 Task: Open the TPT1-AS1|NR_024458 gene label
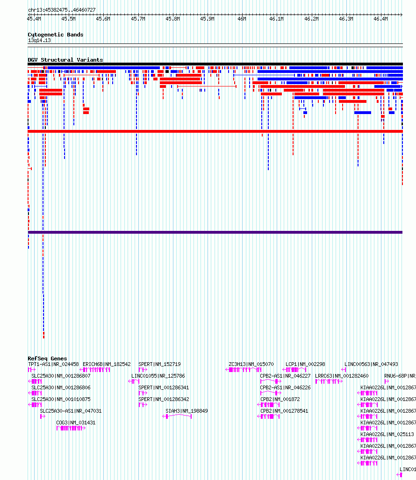click(x=54, y=364)
